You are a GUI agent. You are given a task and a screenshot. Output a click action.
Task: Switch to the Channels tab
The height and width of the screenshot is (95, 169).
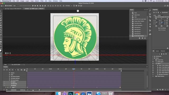pyautogui.click(x=163, y=51)
